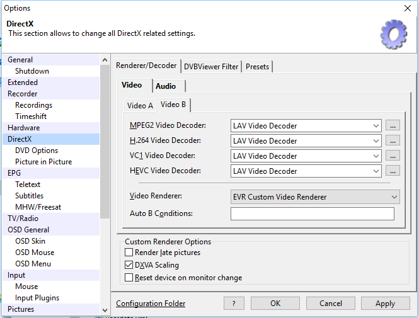Click VC1 Video Decoder ellipsis button
419x318 pixels.
point(393,156)
